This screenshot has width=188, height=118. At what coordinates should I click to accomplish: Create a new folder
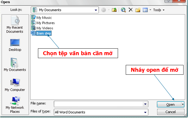point(138,10)
